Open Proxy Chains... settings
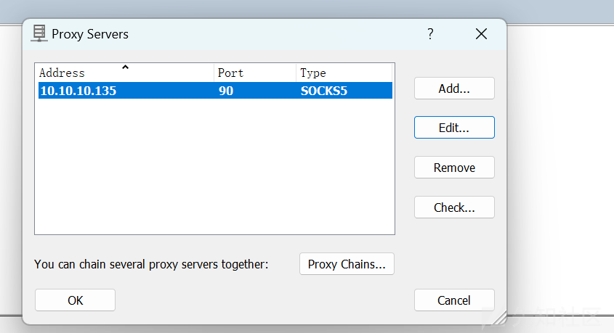This screenshot has width=614, height=333. coord(347,264)
